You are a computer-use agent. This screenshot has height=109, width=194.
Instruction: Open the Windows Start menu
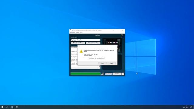pos(2,107)
